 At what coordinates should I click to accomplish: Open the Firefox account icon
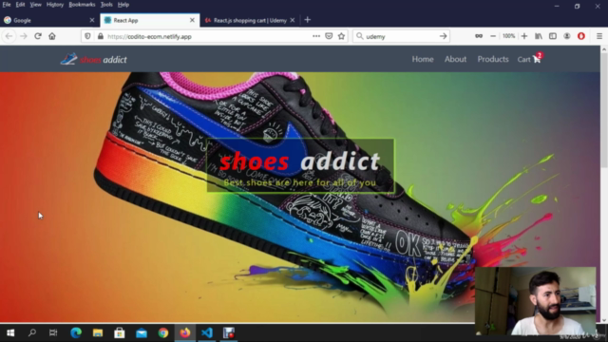(567, 36)
